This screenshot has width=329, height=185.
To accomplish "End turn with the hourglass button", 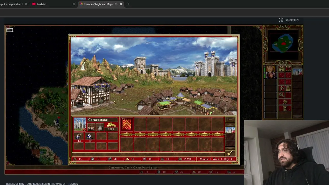I will pos(285,108).
